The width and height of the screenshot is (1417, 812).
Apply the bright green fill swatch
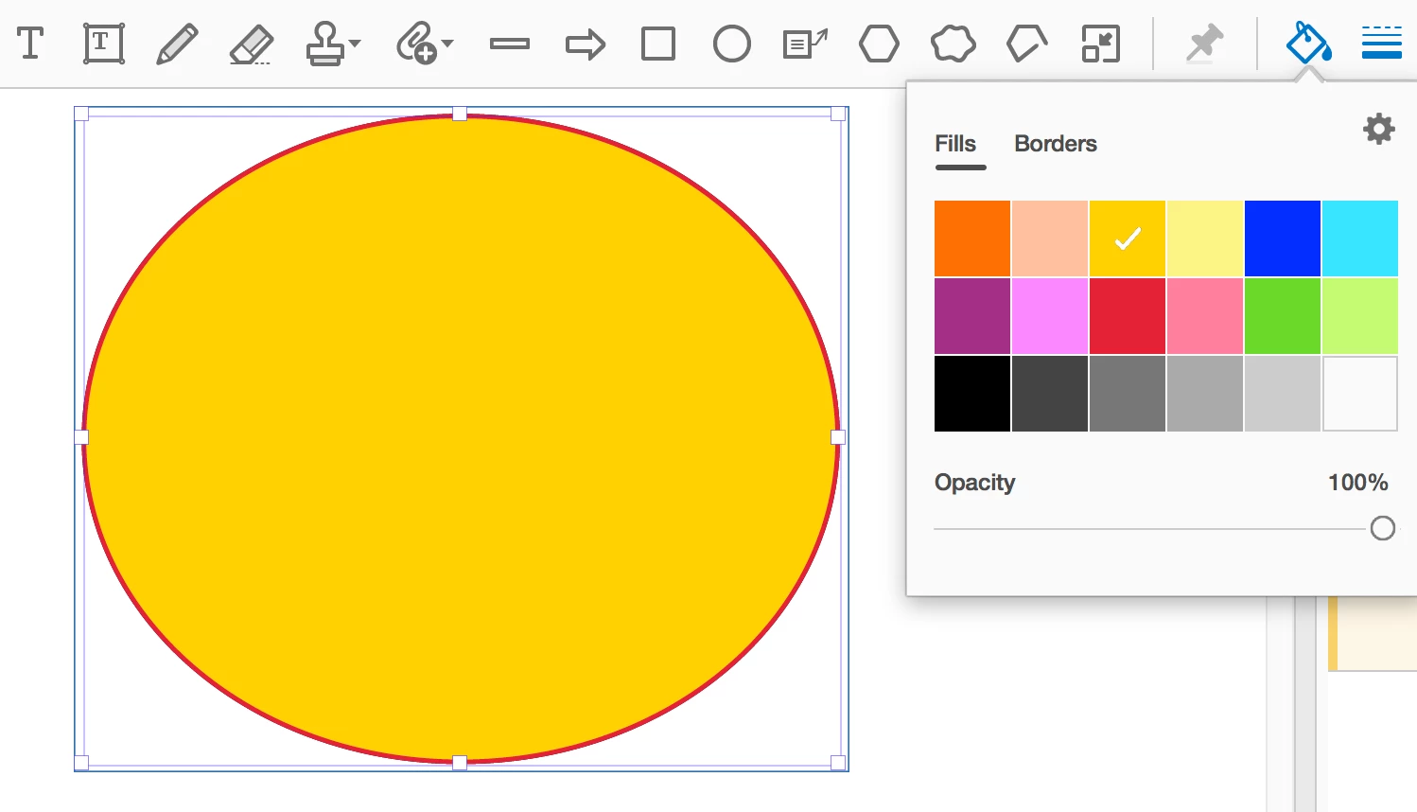[1283, 316]
